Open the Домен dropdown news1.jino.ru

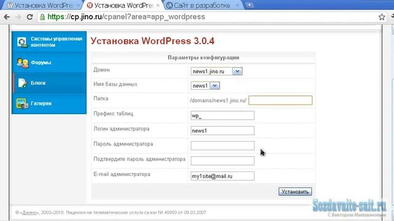[216, 71]
